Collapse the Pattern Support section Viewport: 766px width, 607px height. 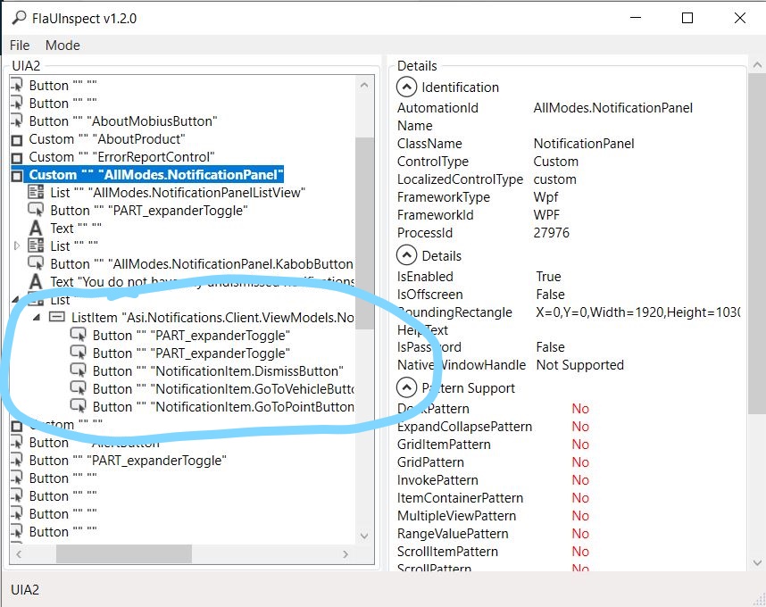405,387
